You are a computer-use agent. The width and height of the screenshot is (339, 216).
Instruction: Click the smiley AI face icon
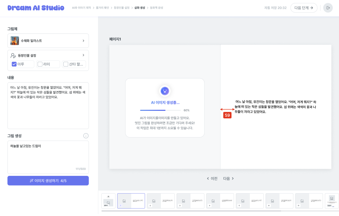[165, 91]
